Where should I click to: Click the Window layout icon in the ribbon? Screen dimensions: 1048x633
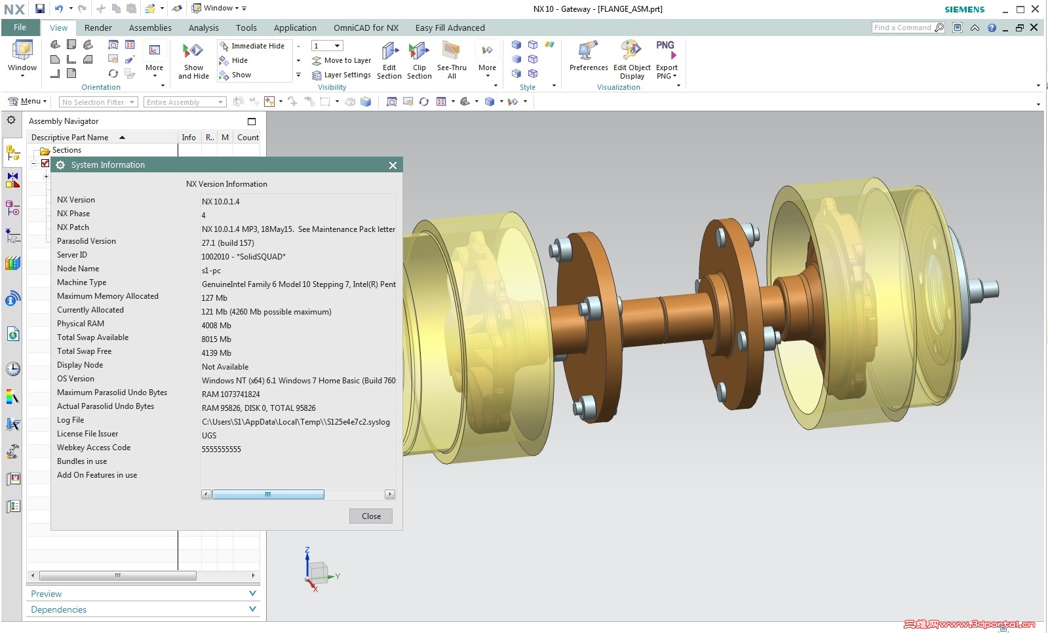pos(22,59)
